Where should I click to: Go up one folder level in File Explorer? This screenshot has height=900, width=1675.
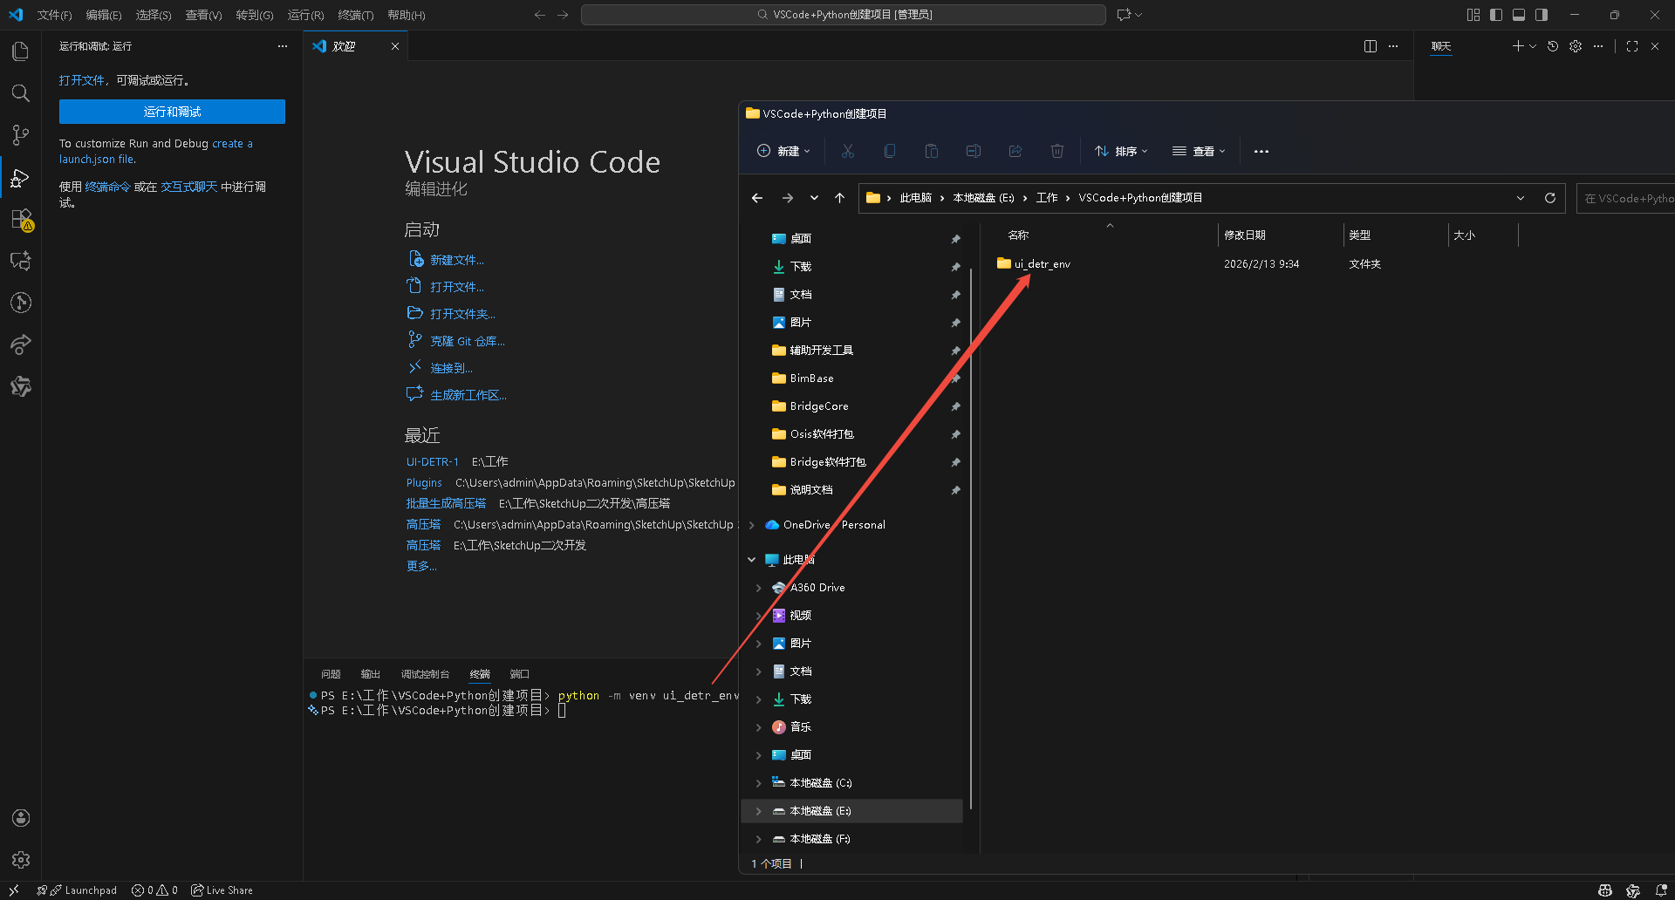(x=839, y=198)
